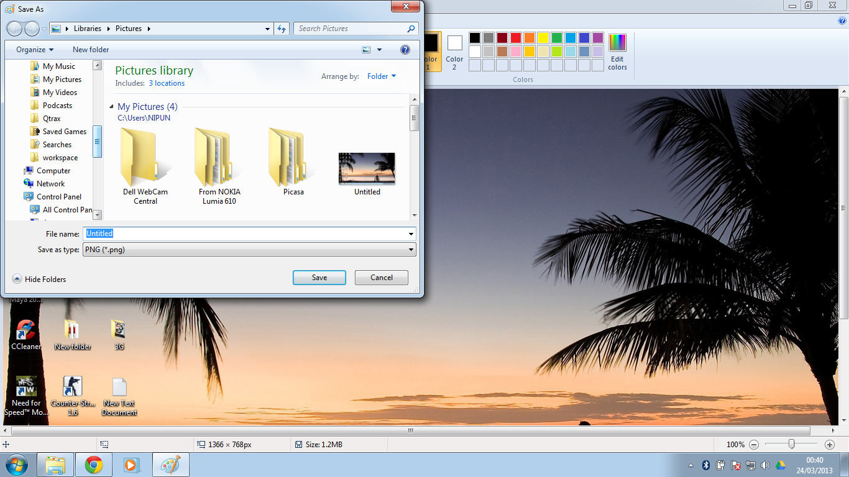Zoom in with the plus button
The width and height of the screenshot is (849, 477).
click(829, 445)
